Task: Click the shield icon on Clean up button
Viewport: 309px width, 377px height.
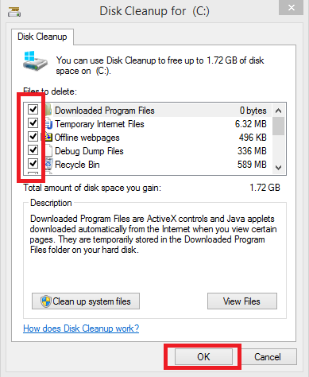Action: (46, 301)
